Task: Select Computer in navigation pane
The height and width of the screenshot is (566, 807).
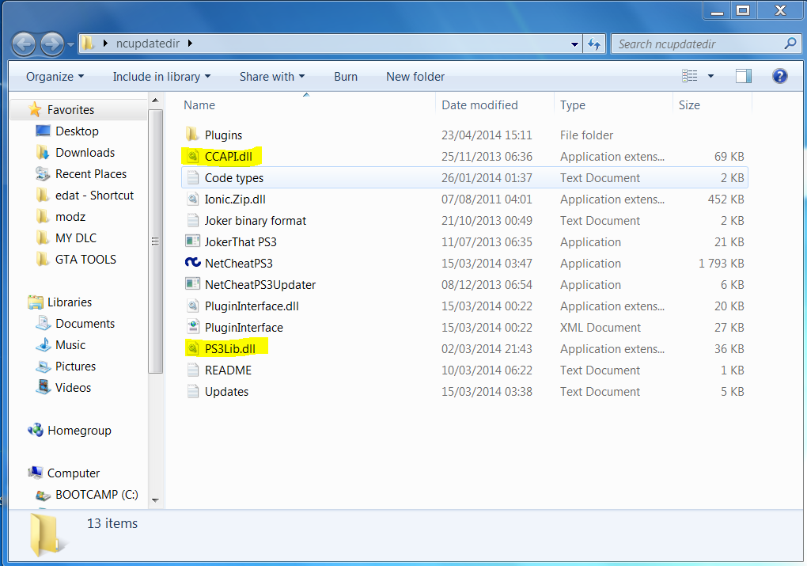Action: pos(74,473)
